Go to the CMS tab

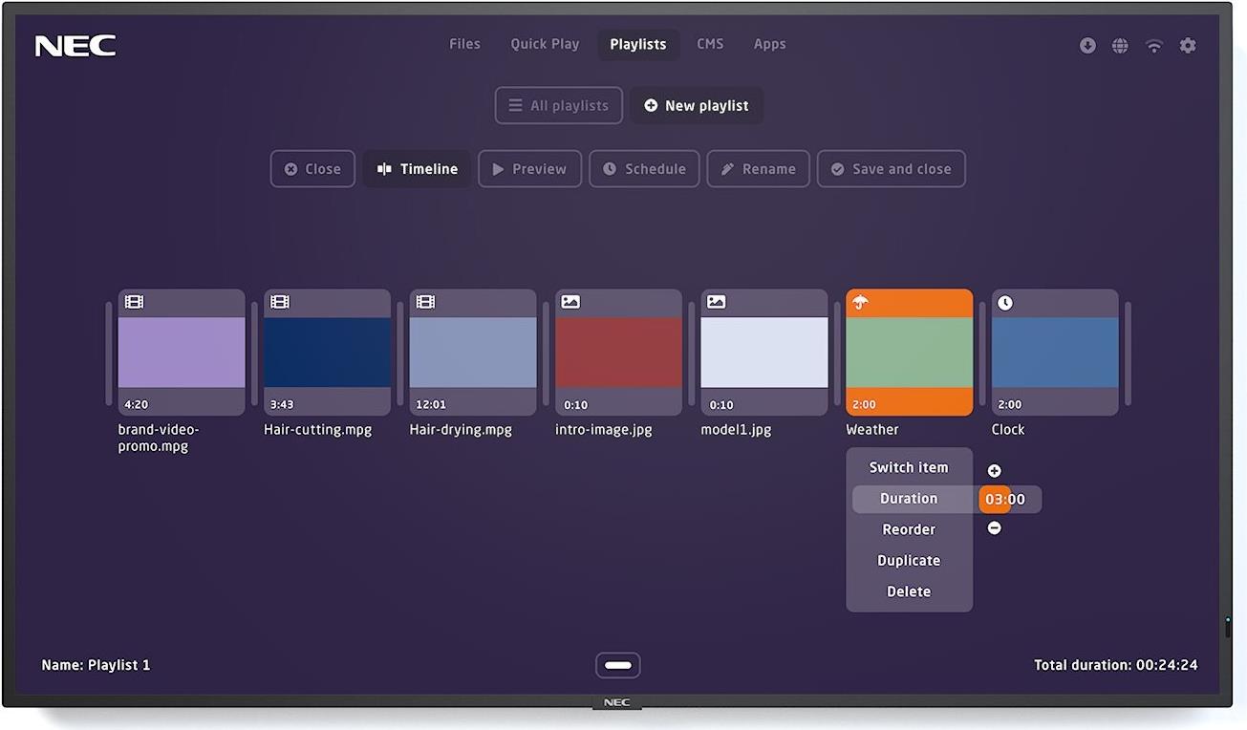(x=710, y=44)
